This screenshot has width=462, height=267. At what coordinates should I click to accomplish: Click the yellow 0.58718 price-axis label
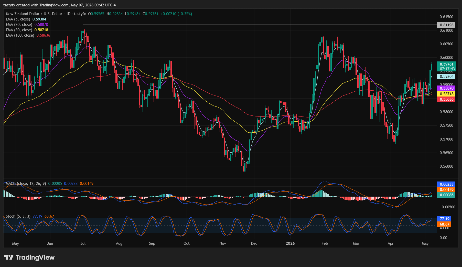coord(446,94)
